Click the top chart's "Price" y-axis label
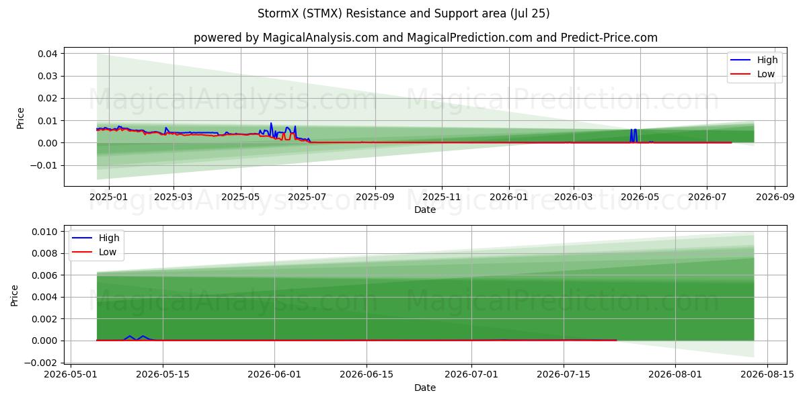 pyautogui.click(x=21, y=118)
